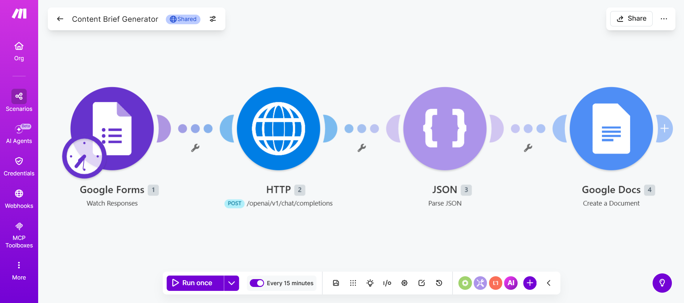
Task: Open the Google Forms module
Action: pyautogui.click(x=112, y=128)
